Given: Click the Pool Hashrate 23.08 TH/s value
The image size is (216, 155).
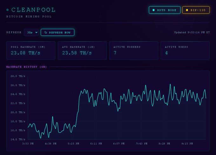Looking at the screenshot, I should 25,53.
